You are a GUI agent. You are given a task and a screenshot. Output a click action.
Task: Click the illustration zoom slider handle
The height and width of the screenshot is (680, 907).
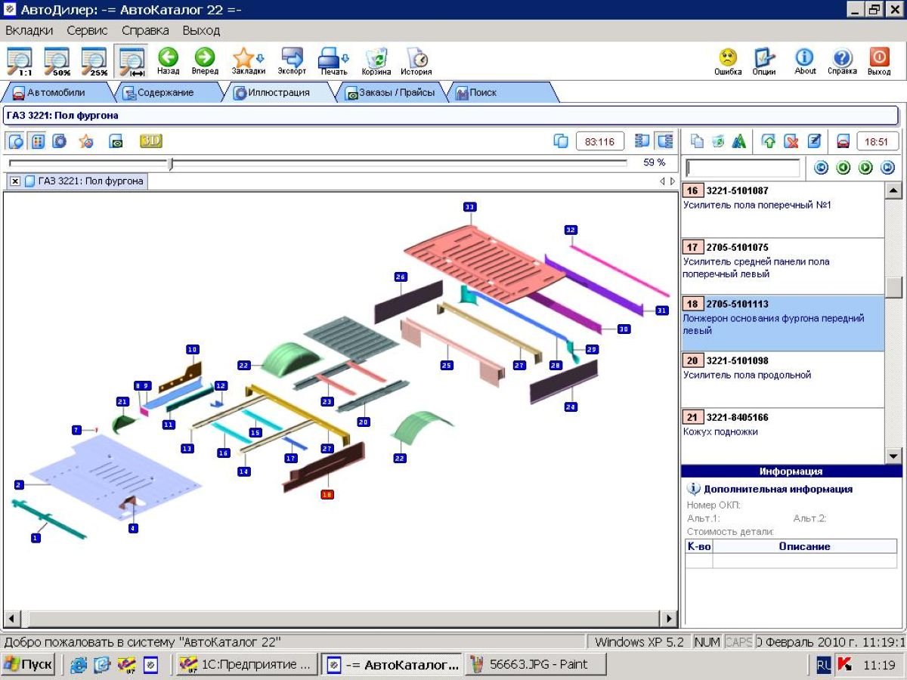[x=171, y=163]
